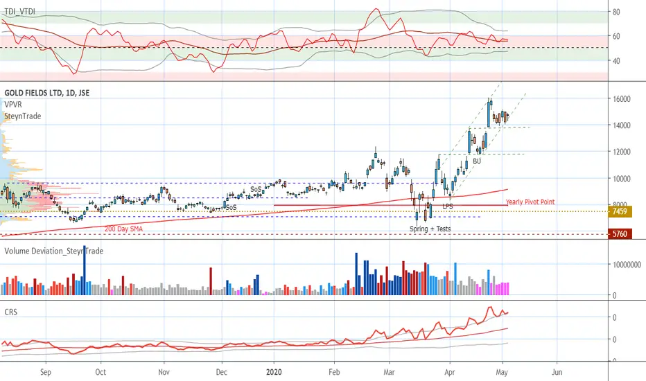646x381 pixels.
Task: Click the Nov label on time axis
Action: click(x=164, y=372)
